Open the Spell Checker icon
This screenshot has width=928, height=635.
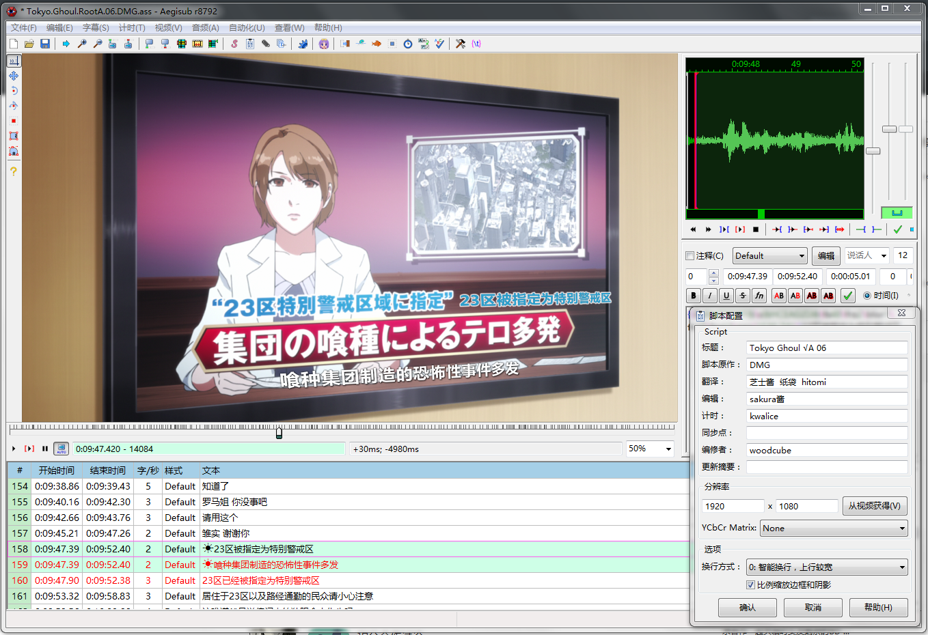[439, 44]
